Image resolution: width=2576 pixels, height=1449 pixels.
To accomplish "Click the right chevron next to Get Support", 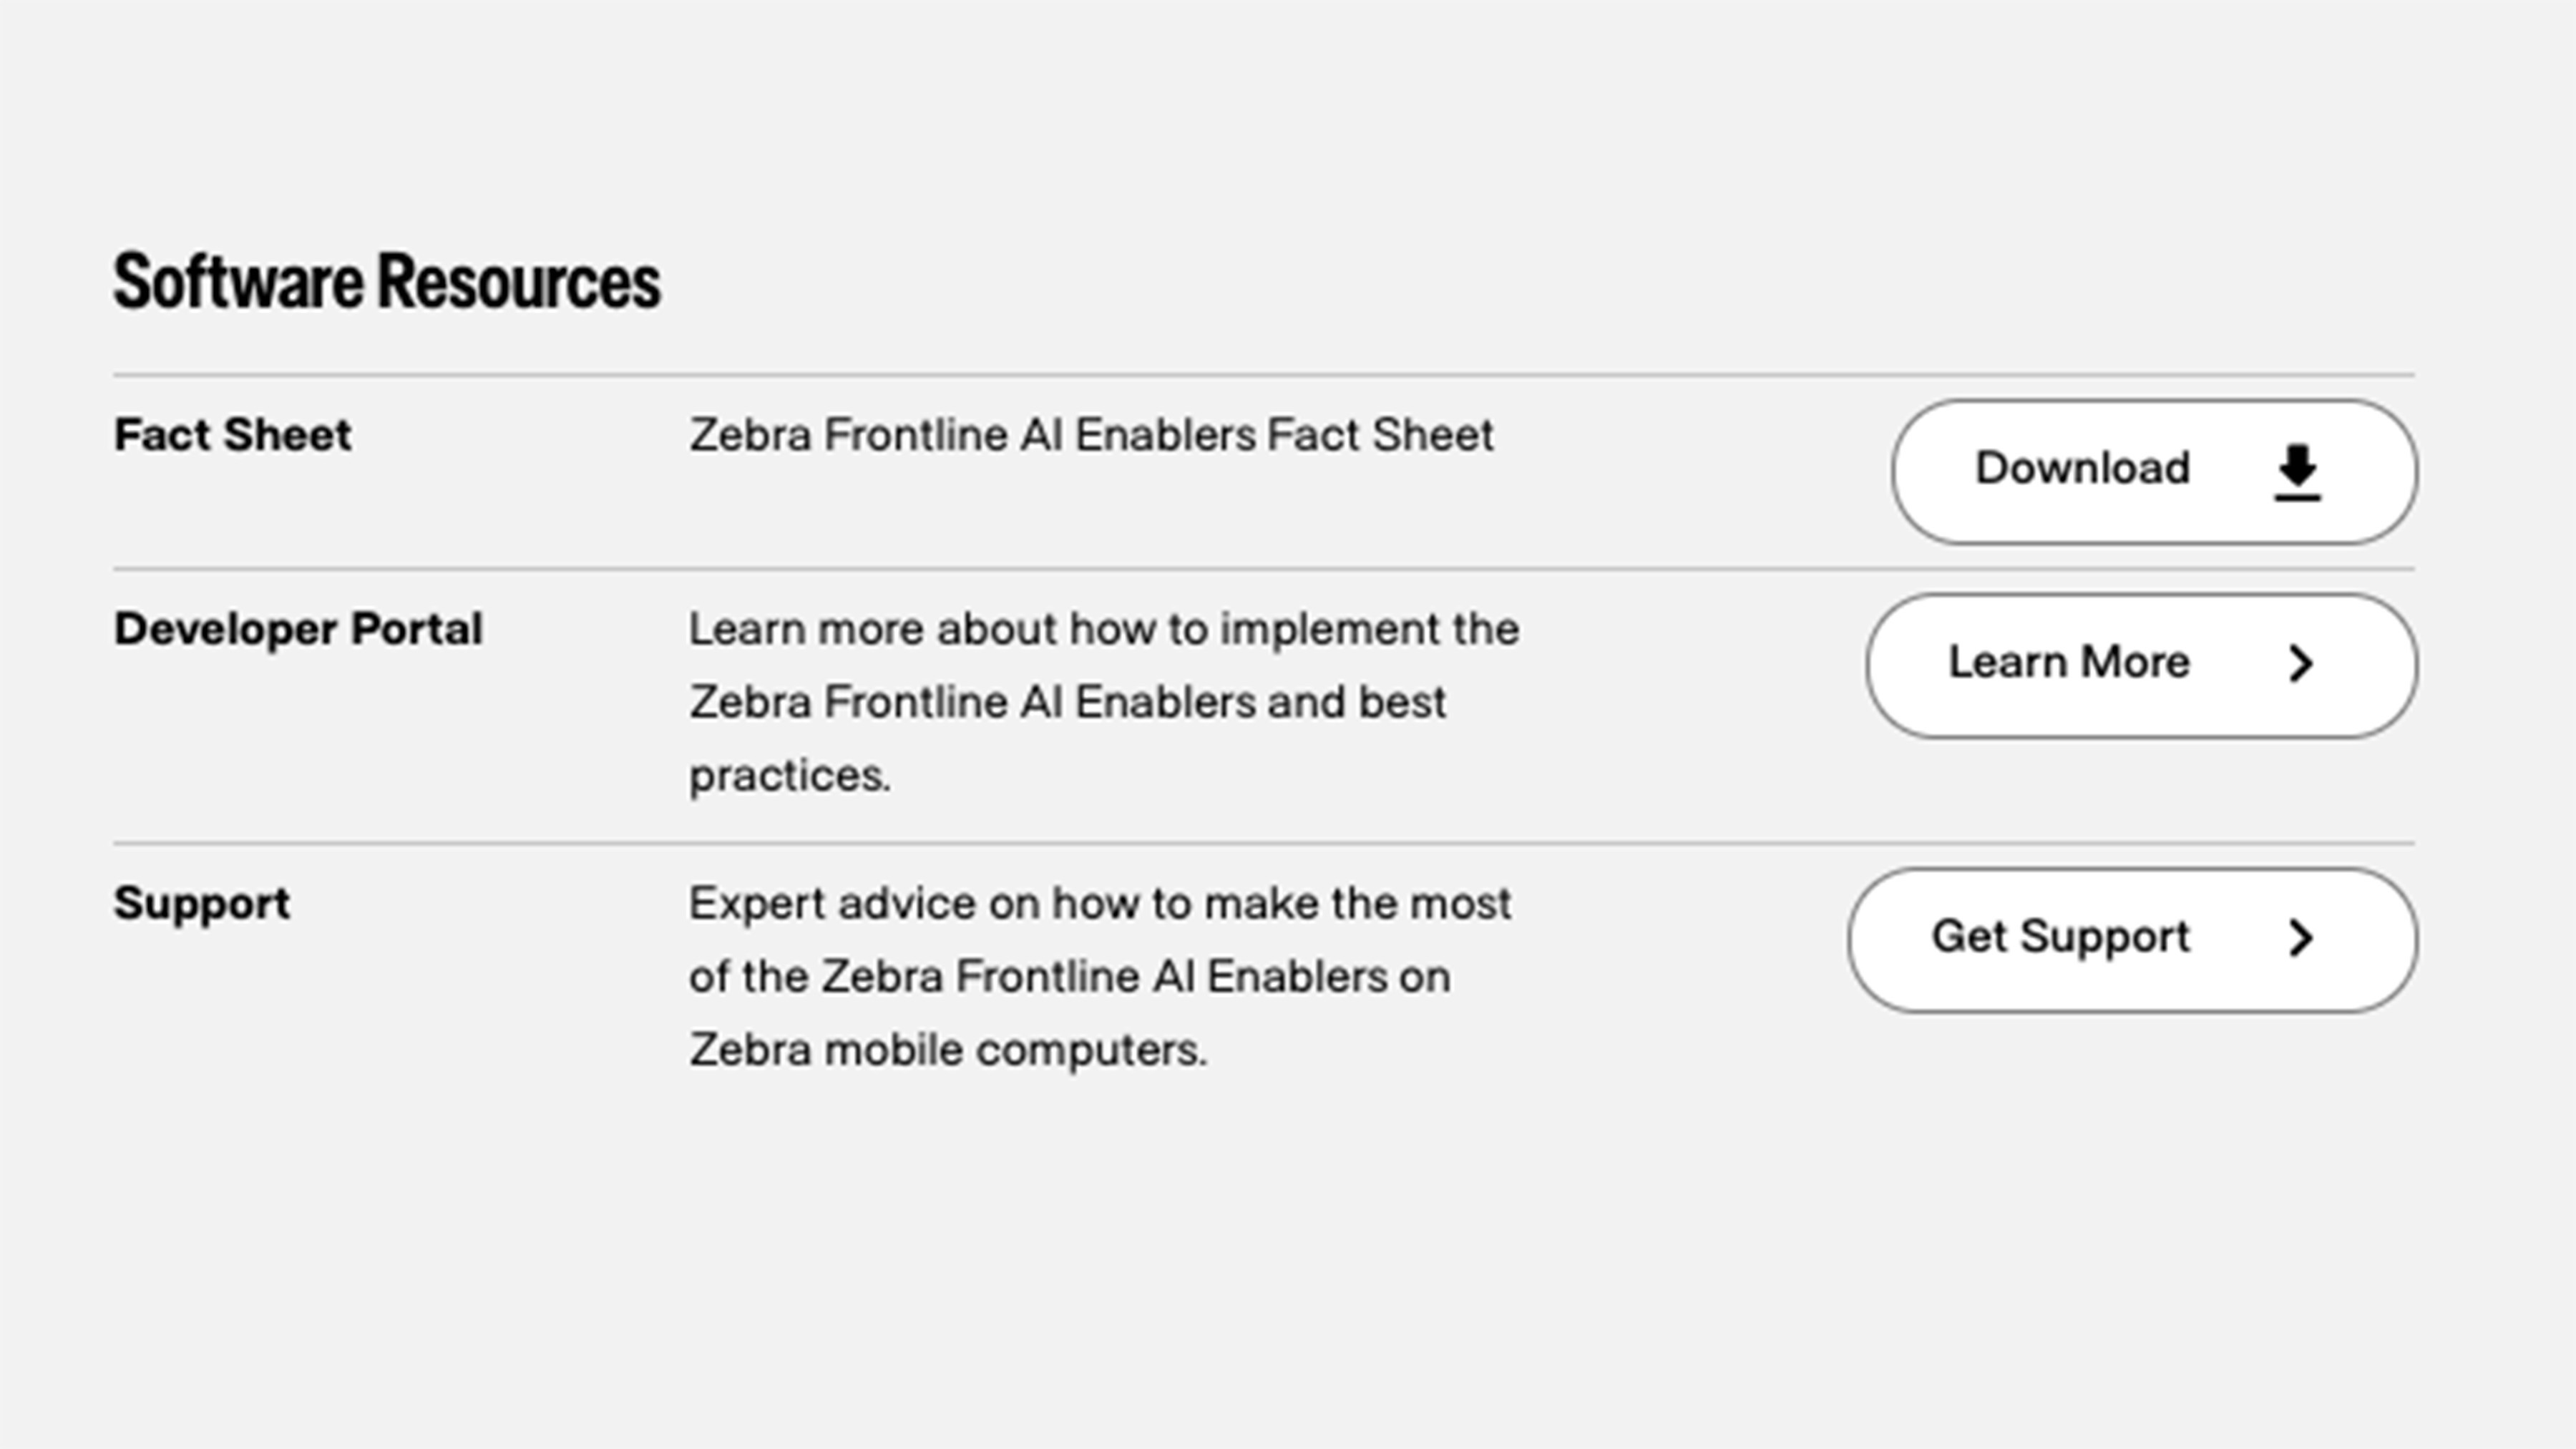I will pos(2303,938).
